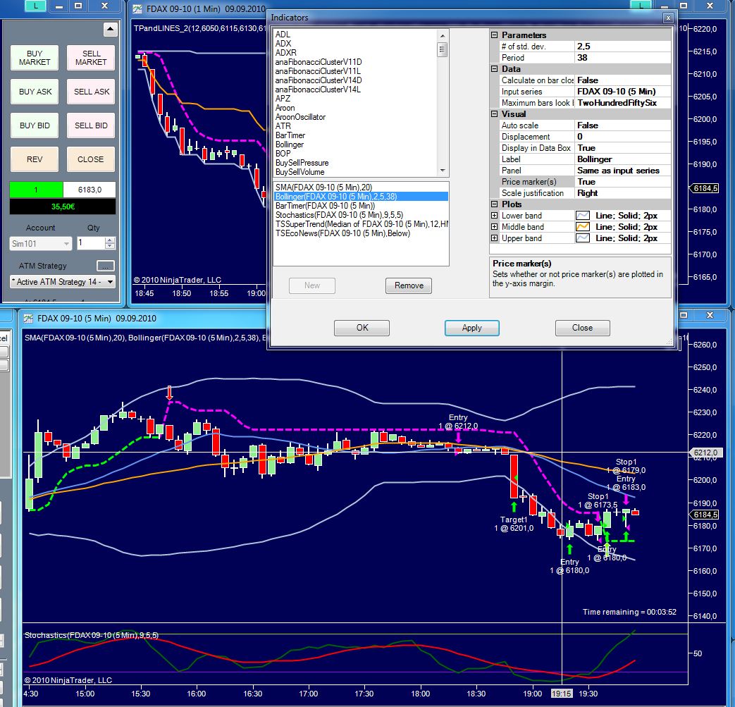Click Close in Indicators dialog
735x707 pixels.
[583, 328]
